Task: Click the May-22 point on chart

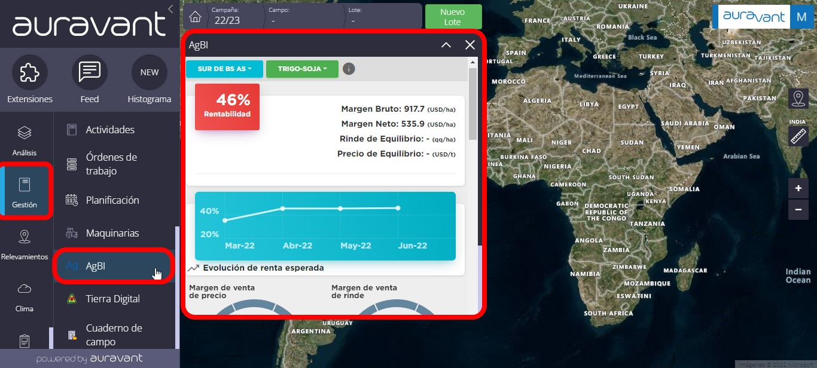Action: coord(340,208)
